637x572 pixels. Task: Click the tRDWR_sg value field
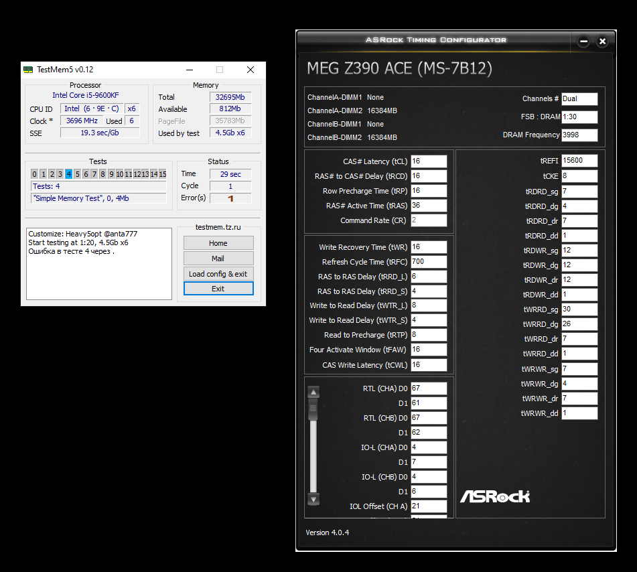[579, 251]
